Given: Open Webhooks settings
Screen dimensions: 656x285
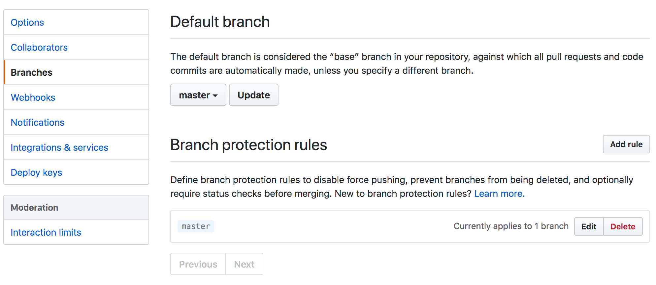Looking at the screenshot, I should [76, 97].
